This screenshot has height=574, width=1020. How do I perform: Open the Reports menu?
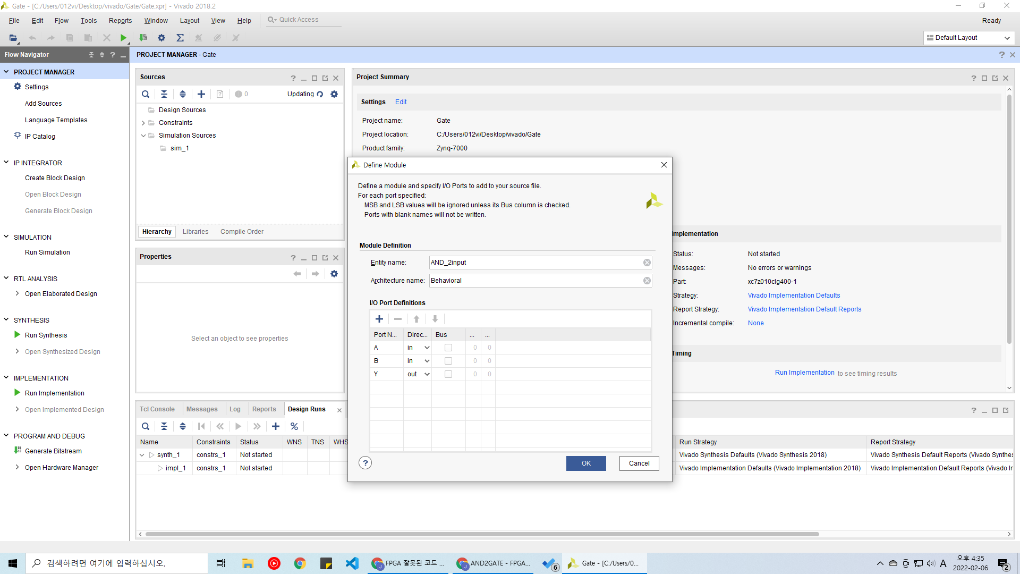[x=120, y=21]
